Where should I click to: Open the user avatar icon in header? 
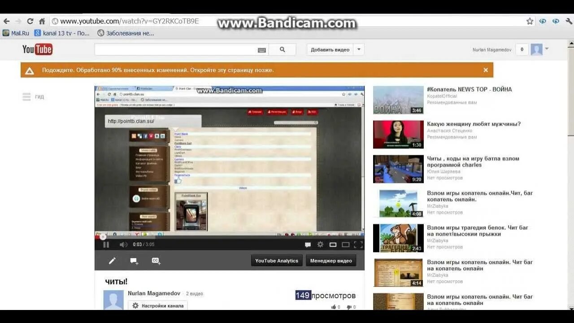[x=536, y=50]
